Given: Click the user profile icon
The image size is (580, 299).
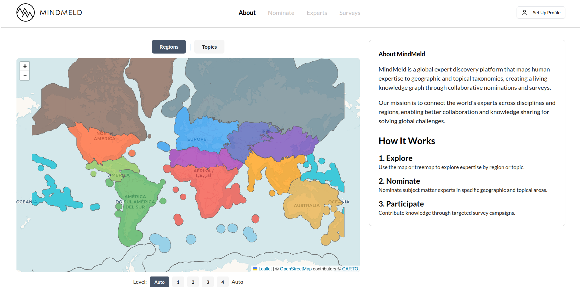Looking at the screenshot, I should coord(525,12).
